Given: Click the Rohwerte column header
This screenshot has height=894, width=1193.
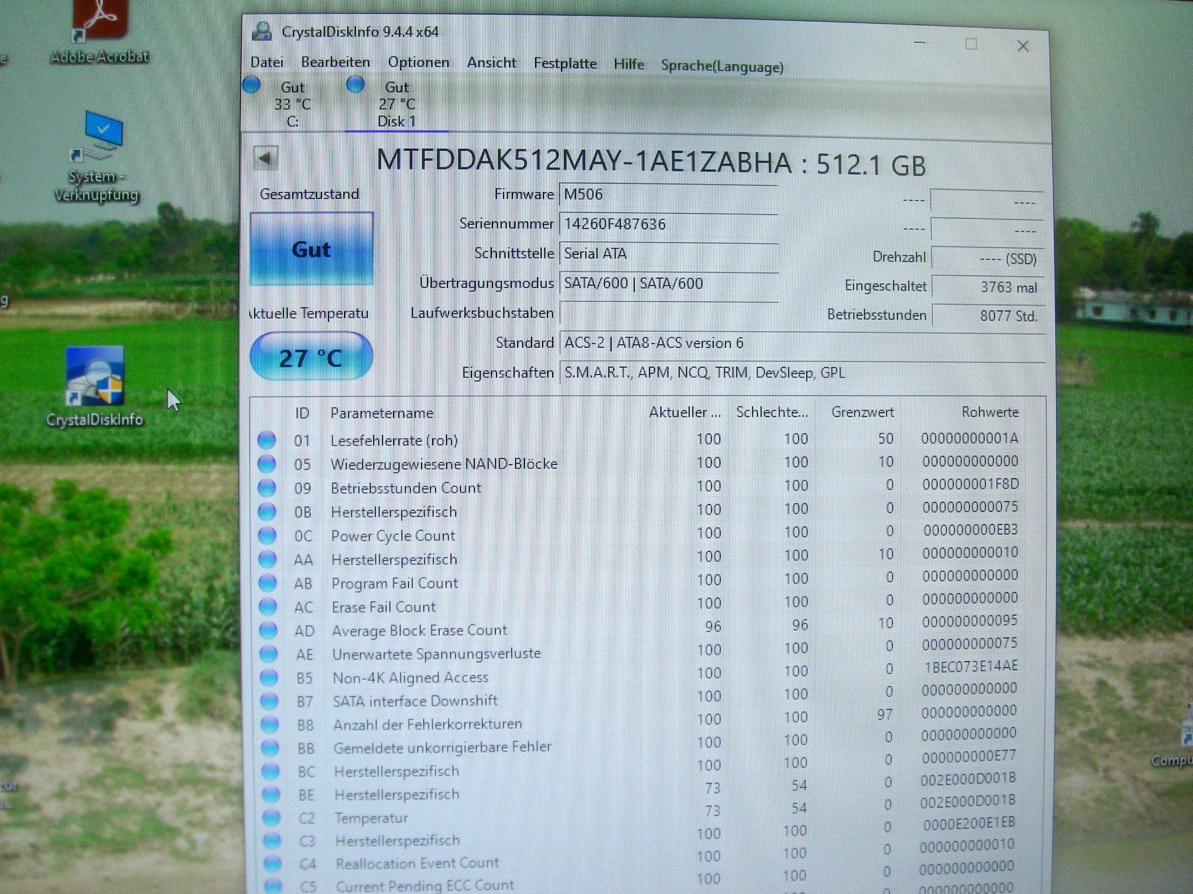Looking at the screenshot, I should pos(990,412).
